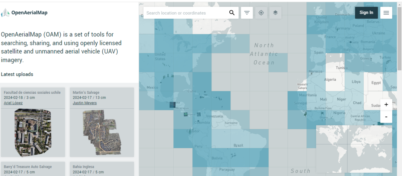The height and width of the screenshot is (176, 402).
Task: Focus the search location input field
Action: [x=186, y=13]
